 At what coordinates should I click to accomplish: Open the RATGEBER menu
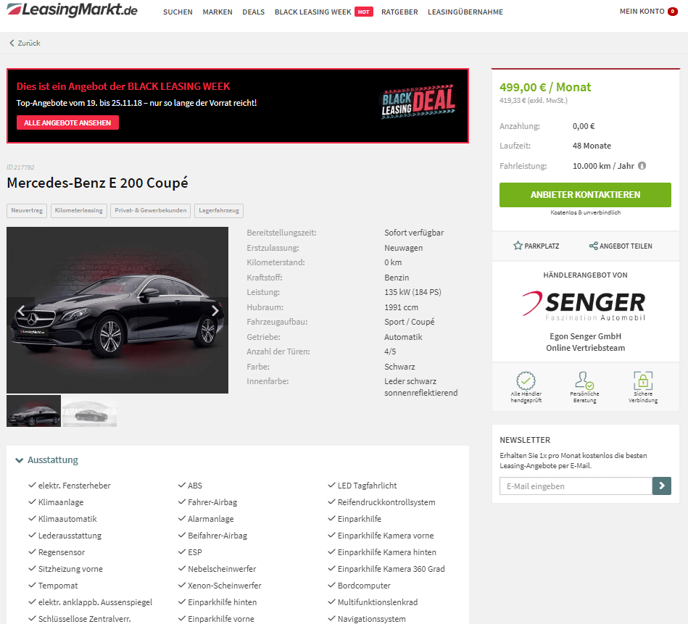(399, 12)
